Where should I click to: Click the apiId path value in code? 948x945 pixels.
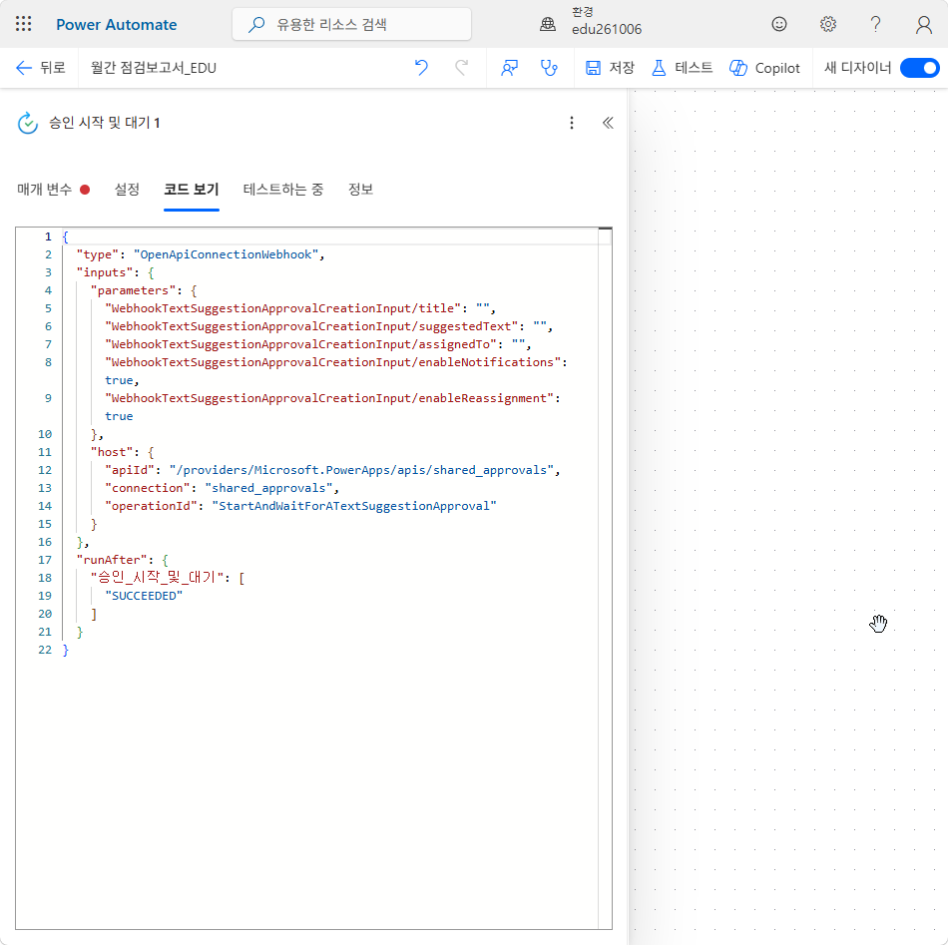[361, 470]
